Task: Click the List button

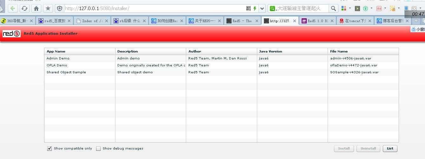Action: point(390,148)
